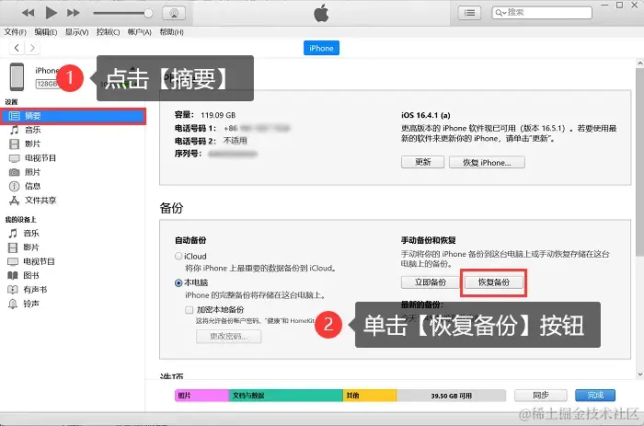Open the list view button near search
Viewport: 644px width, 426px height.
pos(469,13)
